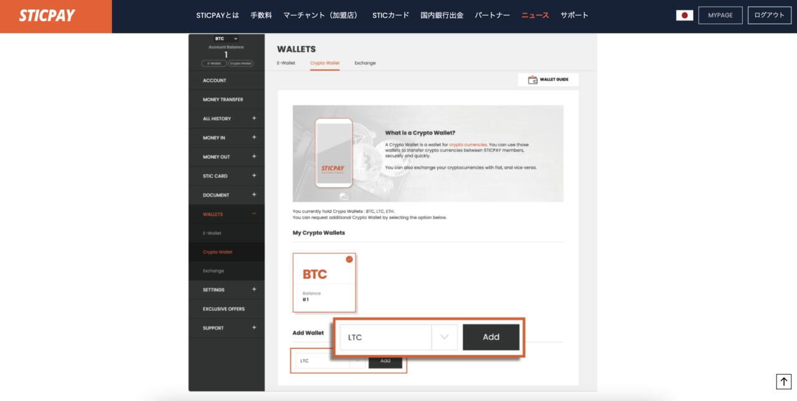Click the 'My Crypto Wallets' heading
The height and width of the screenshot is (401, 797).
coord(319,233)
